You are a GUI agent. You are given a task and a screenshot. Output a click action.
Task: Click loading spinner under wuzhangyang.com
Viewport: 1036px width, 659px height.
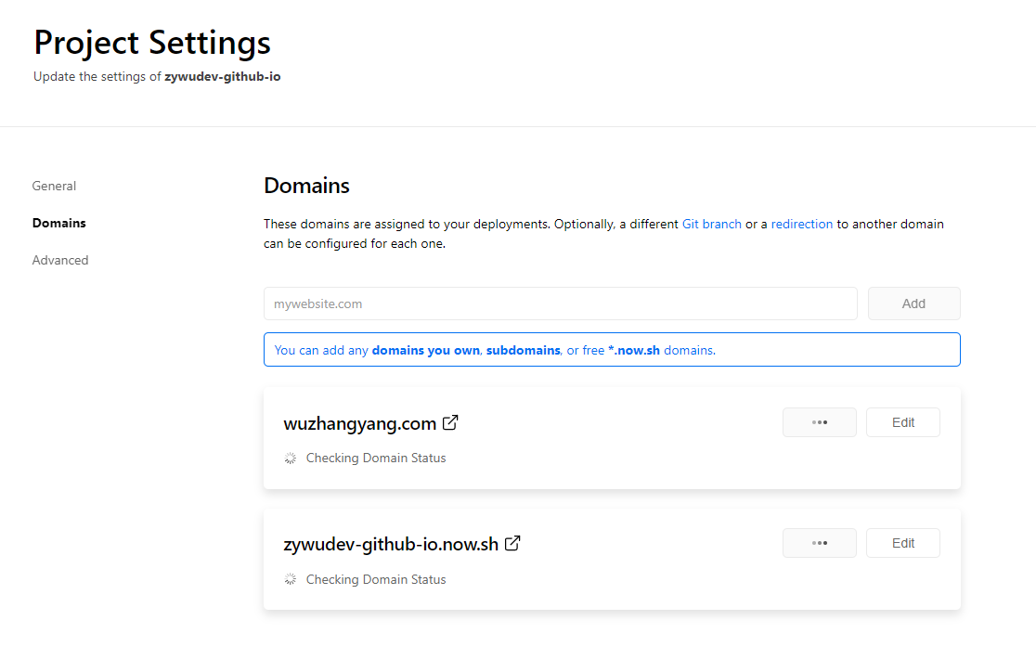point(291,459)
